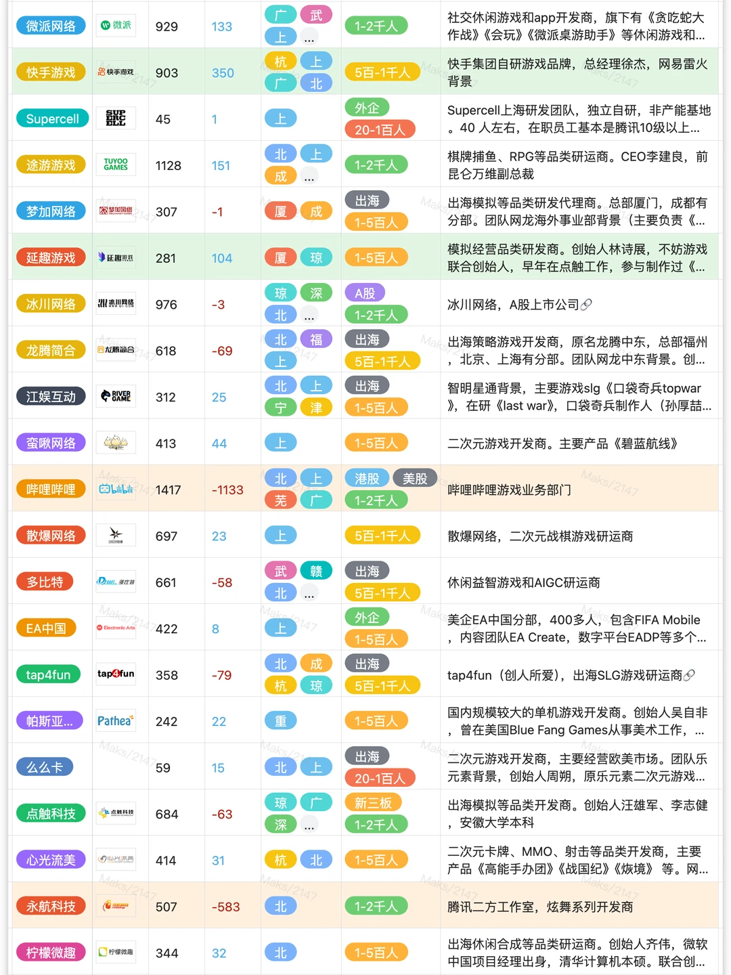Screen dimensions: 731x975
Task: Expand more cities in 冰川网络 row
Action: tap(309, 315)
